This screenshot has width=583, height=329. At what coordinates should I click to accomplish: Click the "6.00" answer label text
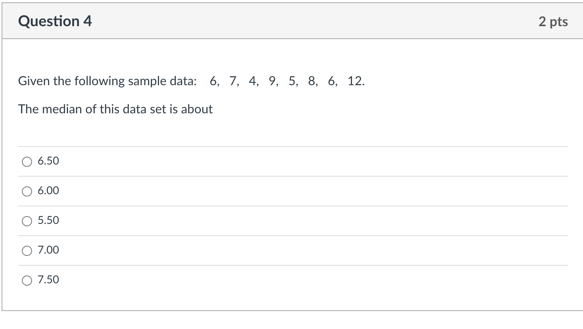point(48,191)
